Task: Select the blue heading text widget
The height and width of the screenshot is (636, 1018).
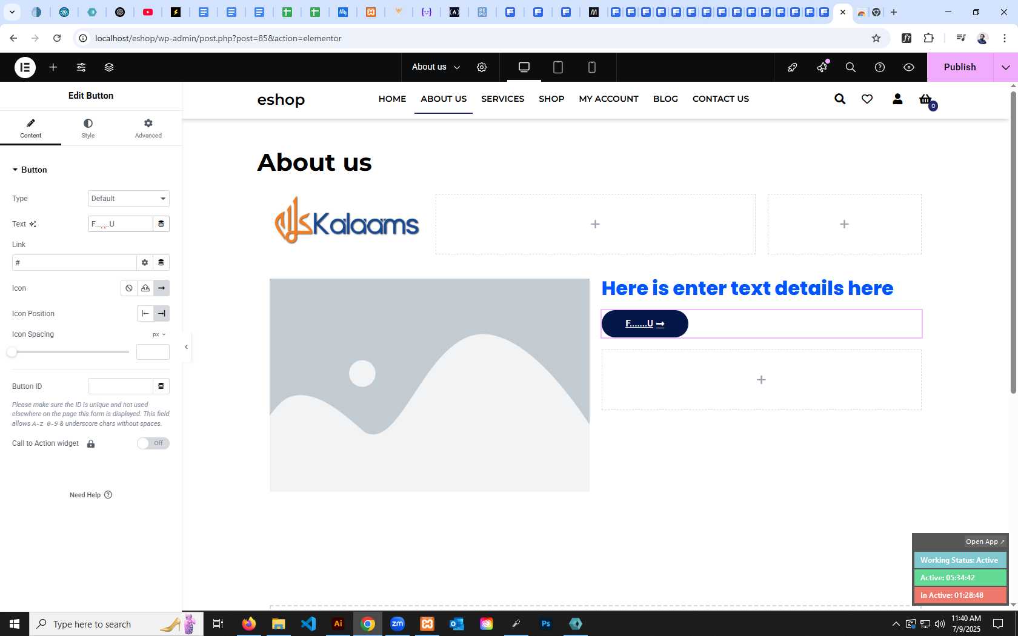Action: point(747,288)
